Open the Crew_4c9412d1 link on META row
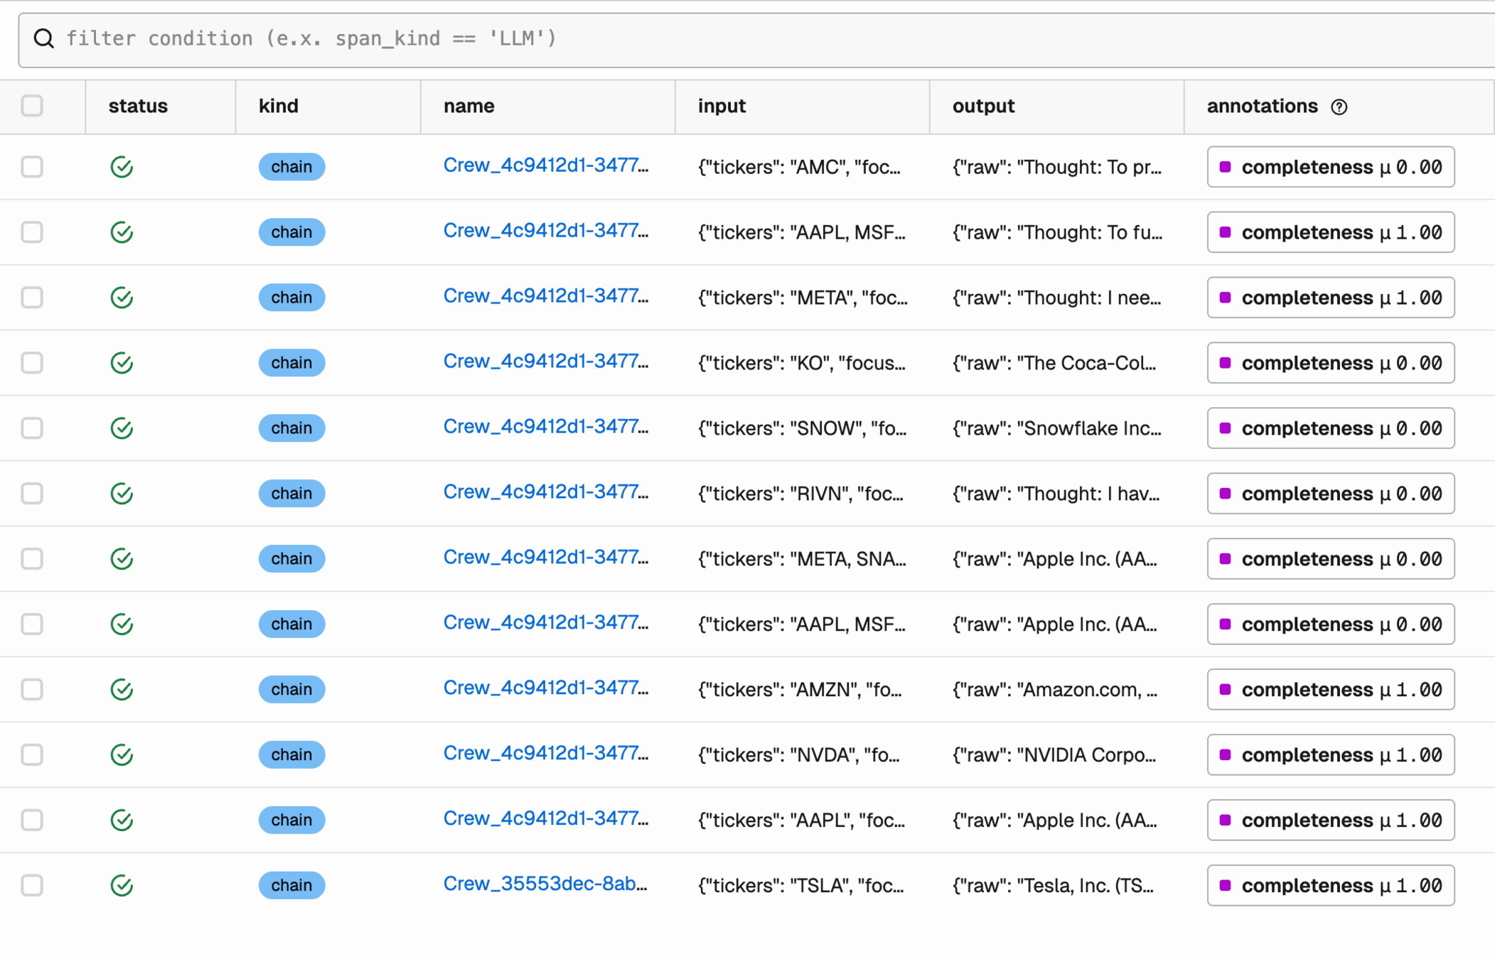Image resolution: width=1495 pixels, height=959 pixels. click(x=545, y=296)
